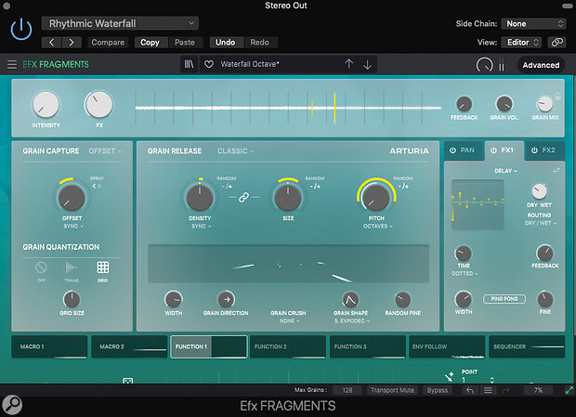576x417 pixels.
Task: Open Side Chain None dropdown
Action: coord(533,24)
